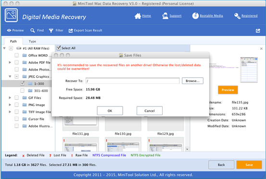The image size is (266, 179).
Task: Click the orange Save button
Action: 249,165
